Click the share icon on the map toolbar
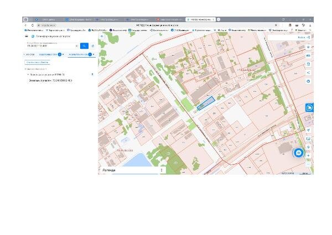 [x=308, y=73]
